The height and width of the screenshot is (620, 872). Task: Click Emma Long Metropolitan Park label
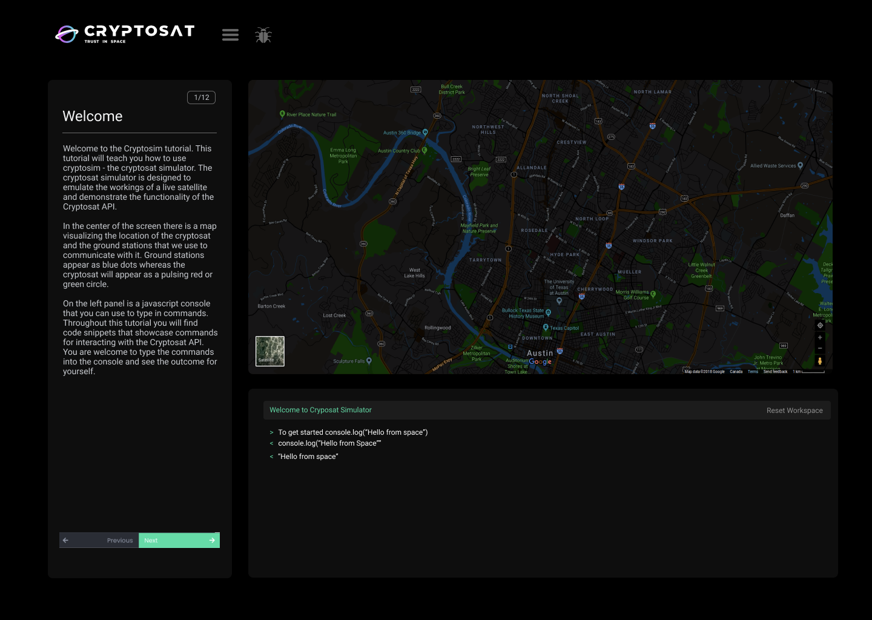tap(343, 156)
